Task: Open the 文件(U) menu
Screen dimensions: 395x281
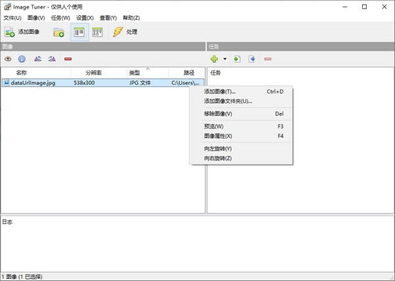Action: [13, 18]
